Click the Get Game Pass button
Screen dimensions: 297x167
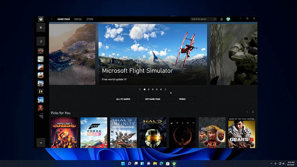(153, 99)
